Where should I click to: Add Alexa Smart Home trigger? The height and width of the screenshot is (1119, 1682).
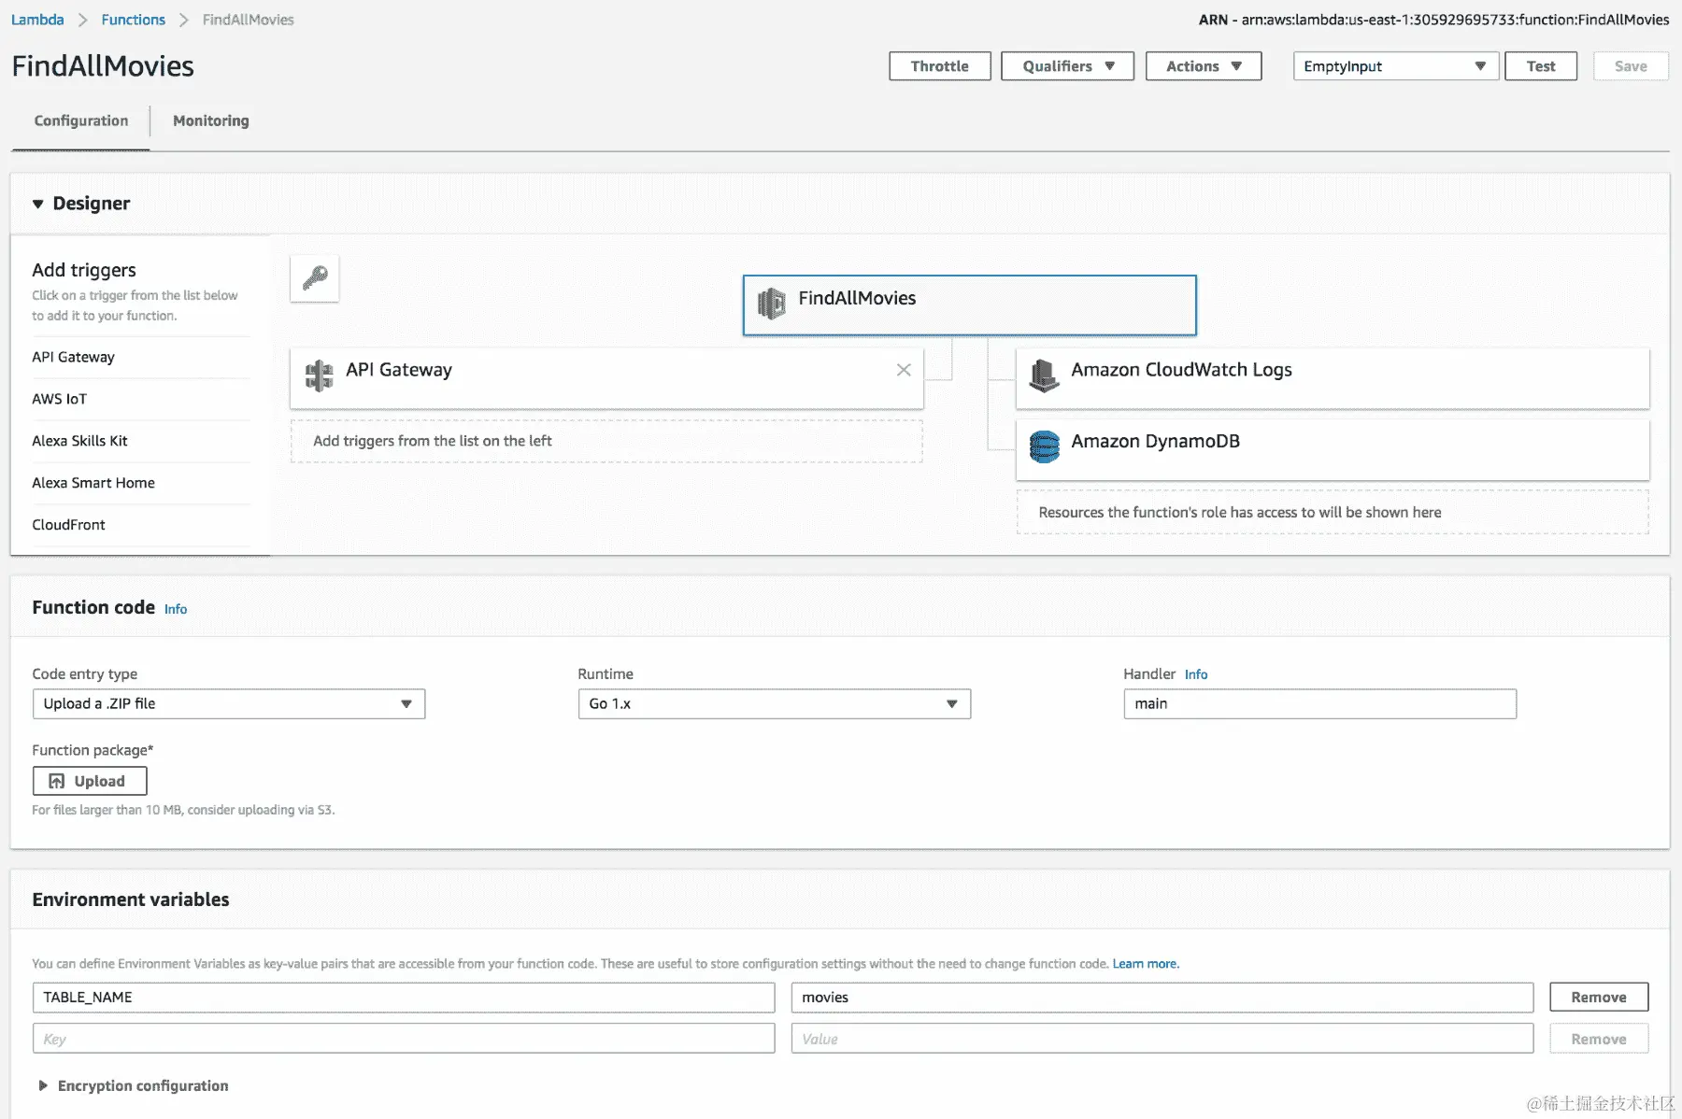[93, 483]
